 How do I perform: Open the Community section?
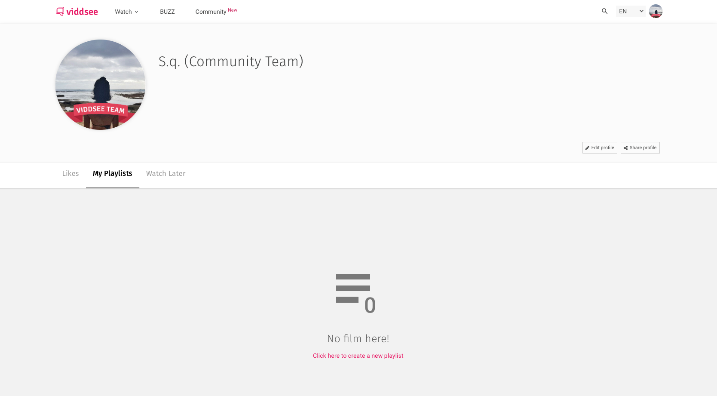click(216, 11)
